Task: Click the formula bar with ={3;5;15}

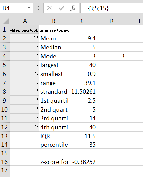Action: coord(112,8)
